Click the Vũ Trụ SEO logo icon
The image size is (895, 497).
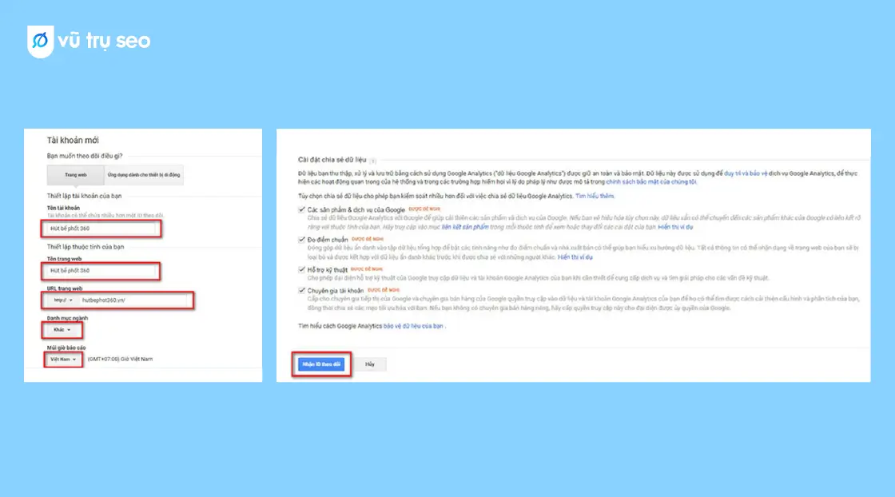[x=41, y=41]
